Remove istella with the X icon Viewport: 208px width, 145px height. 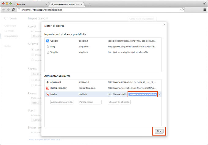click(159, 94)
